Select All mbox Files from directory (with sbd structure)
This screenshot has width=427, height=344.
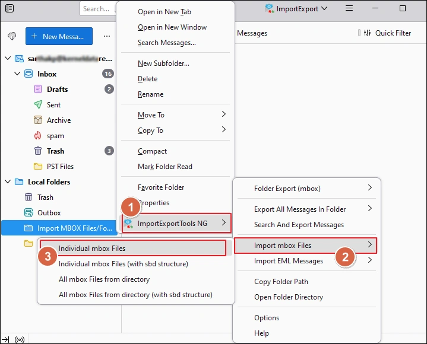(x=135, y=295)
